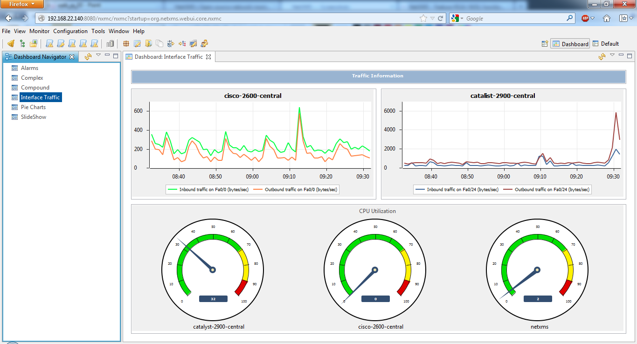The height and width of the screenshot is (344, 637).
Task: Open the Dashboard Navigator view menu arrow
Action: [98, 55]
